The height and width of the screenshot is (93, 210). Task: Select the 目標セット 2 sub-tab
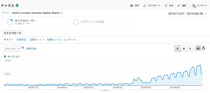click(54, 40)
